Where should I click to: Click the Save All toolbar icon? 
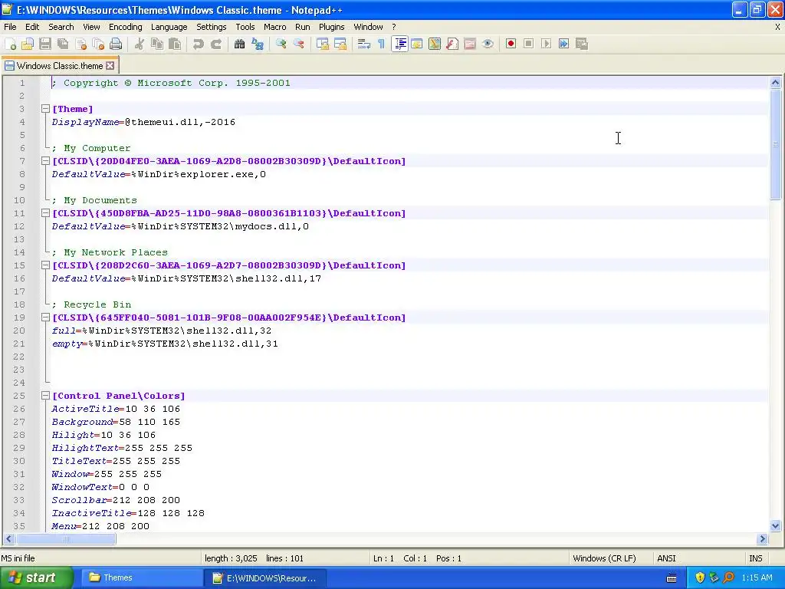coord(63,44)
